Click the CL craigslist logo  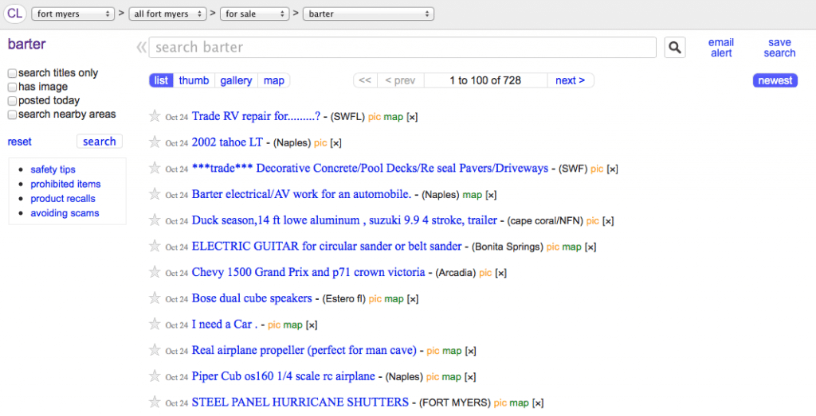click(14, 14)
